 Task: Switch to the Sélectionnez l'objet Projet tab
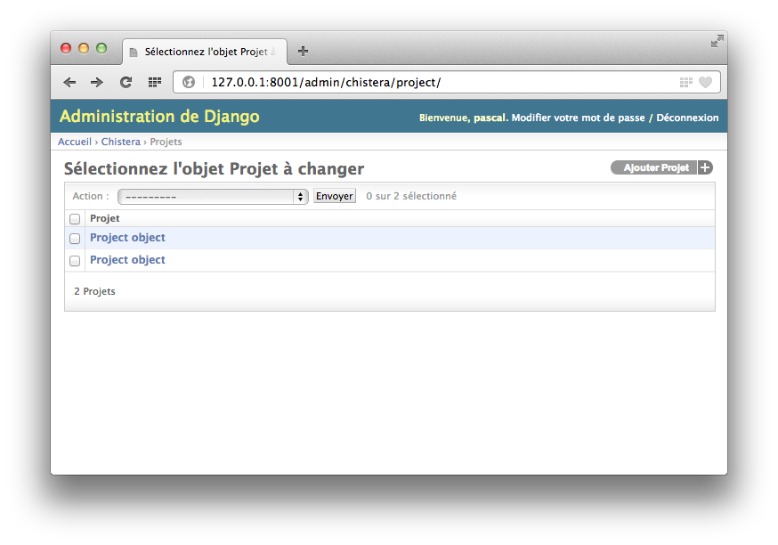205,52
